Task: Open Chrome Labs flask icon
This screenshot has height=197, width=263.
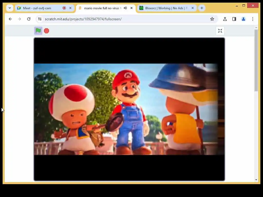Action: [x=225, y=19]
